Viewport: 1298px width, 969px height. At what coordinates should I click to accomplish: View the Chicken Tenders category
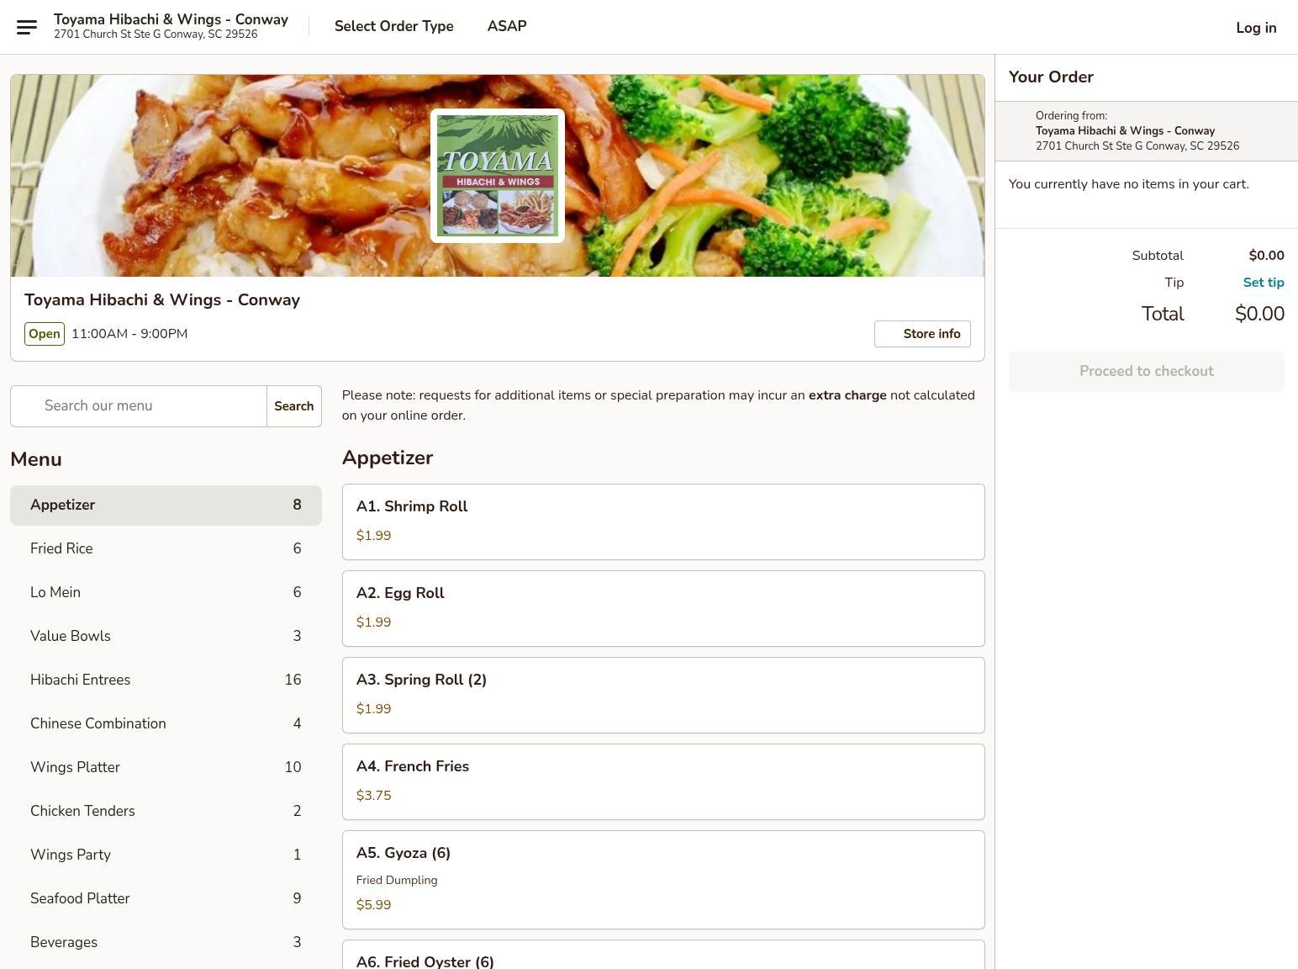(166, 812)
